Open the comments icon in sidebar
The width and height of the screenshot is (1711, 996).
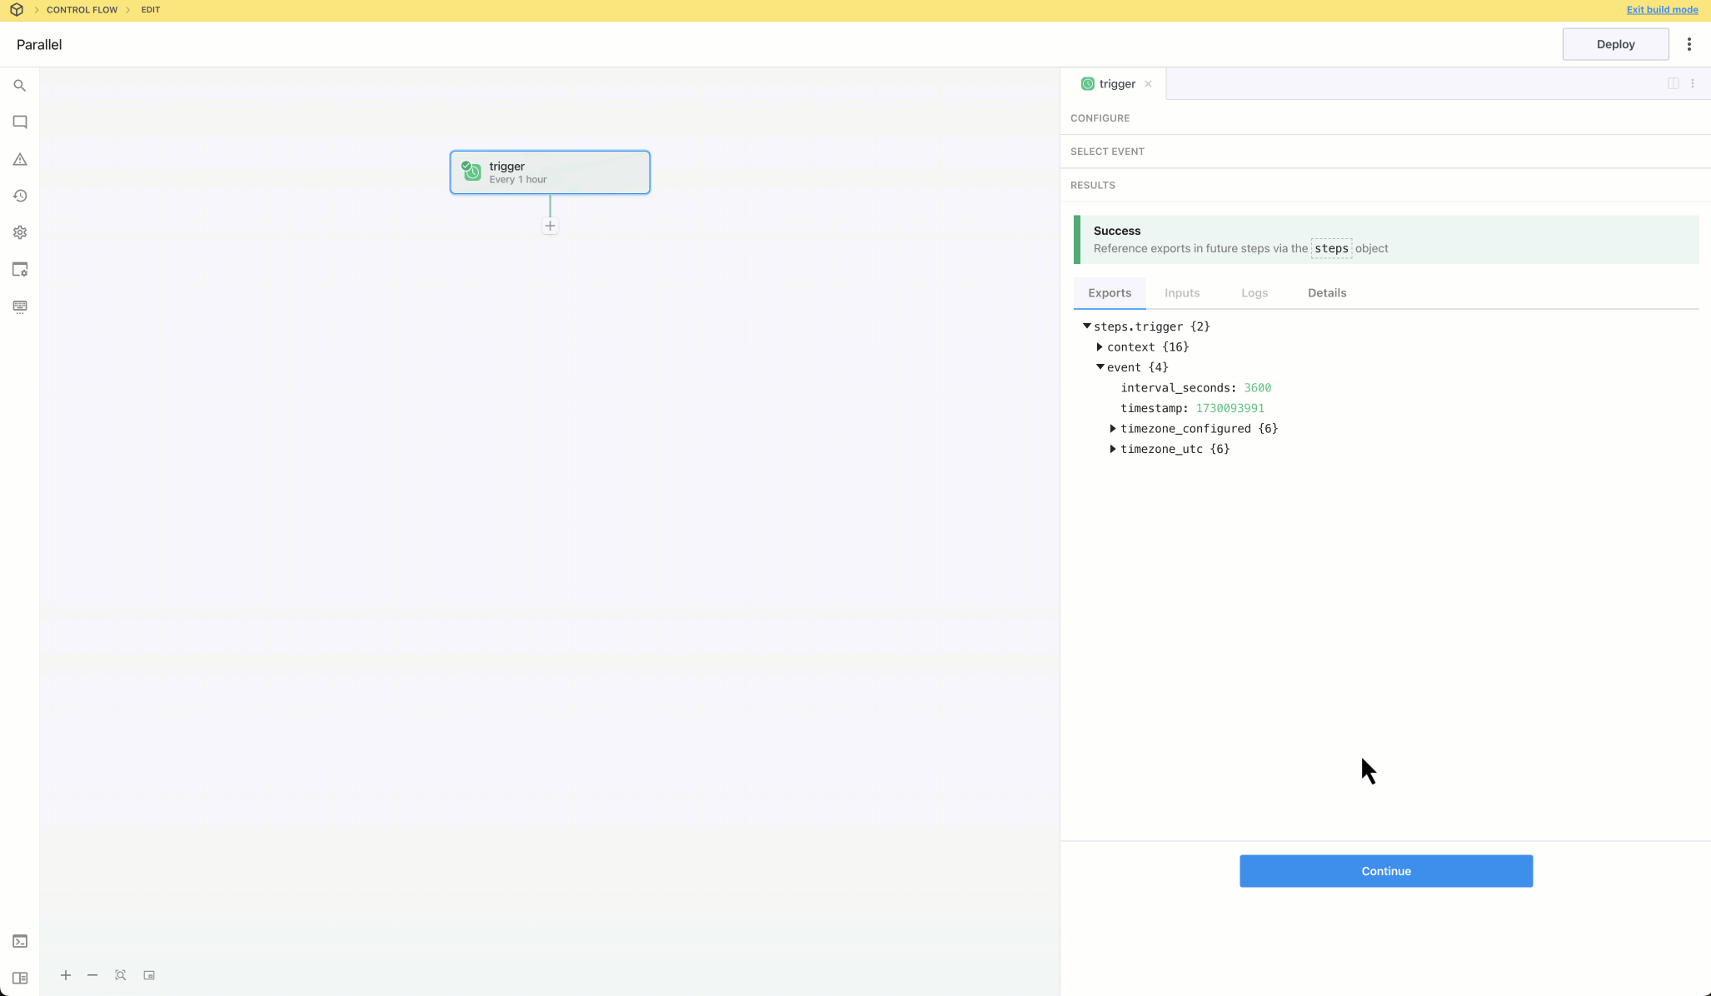[x=20, y=122]
